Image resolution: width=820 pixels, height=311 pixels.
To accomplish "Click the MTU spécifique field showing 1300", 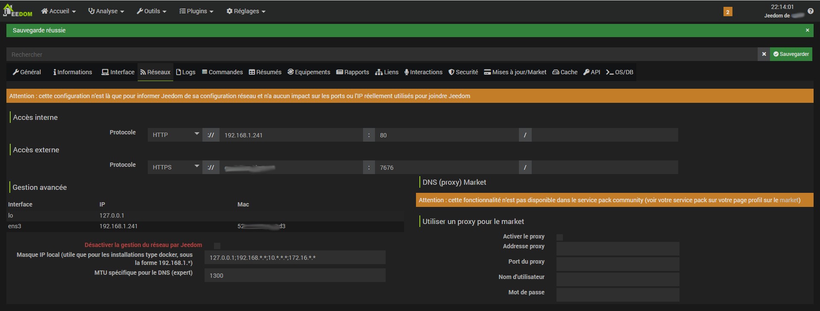I will [295, 276].
